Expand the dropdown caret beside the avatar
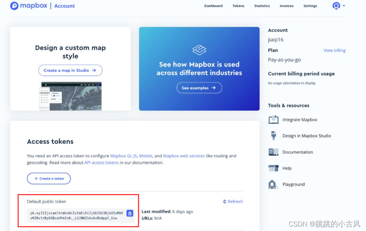 (x=344, y=6)
